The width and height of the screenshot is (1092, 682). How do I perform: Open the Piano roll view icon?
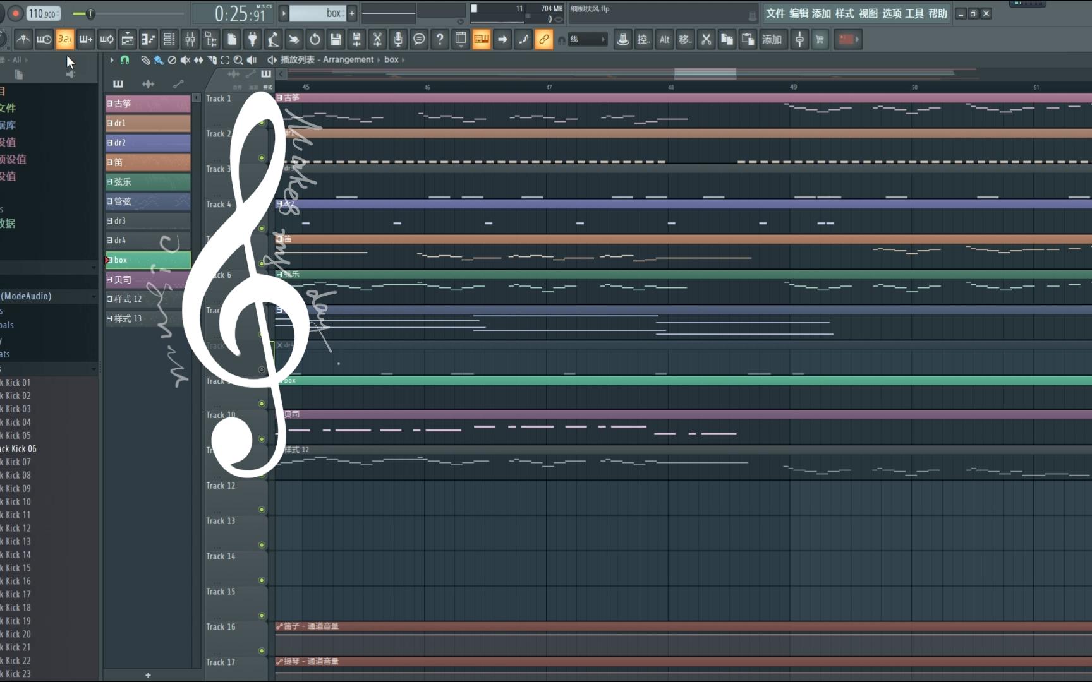[149, 40]
